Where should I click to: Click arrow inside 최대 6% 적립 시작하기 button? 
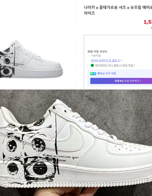click(141, 81)
